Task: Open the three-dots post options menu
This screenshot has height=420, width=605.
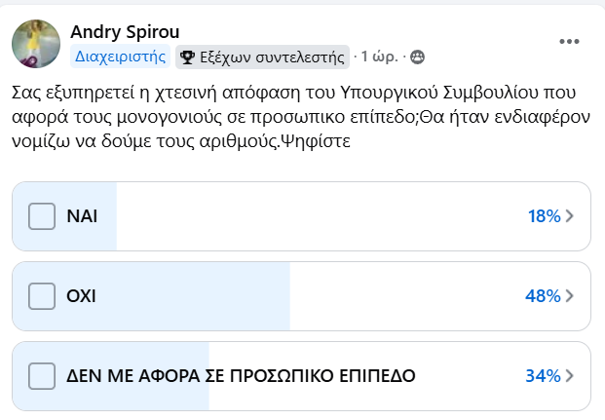Action: [569, 41]
